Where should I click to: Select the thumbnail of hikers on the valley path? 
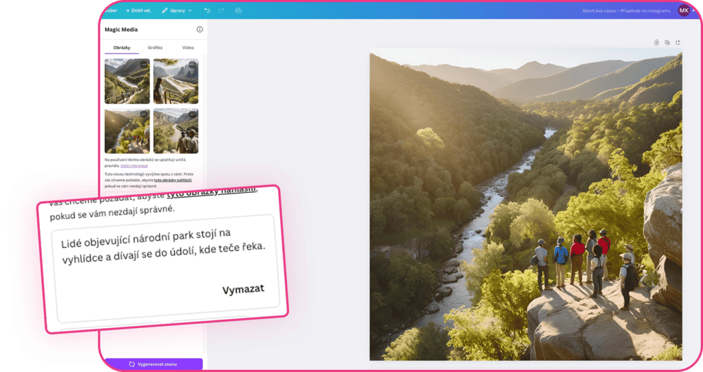tap(127, 81)
